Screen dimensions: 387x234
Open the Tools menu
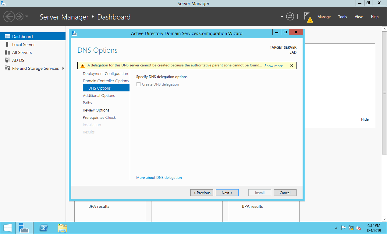coord(342,17)
